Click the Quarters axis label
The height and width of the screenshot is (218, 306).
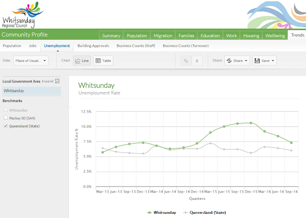pyautogui.click(x=197, y=198)
